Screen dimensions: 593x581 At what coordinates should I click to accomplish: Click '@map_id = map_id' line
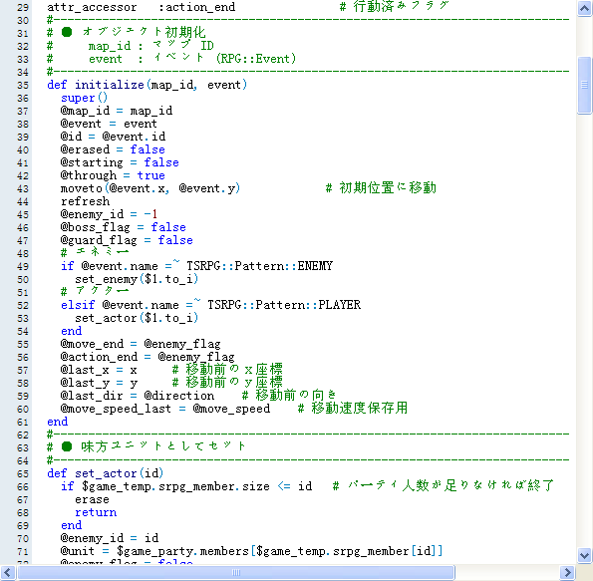coord(117,111)
